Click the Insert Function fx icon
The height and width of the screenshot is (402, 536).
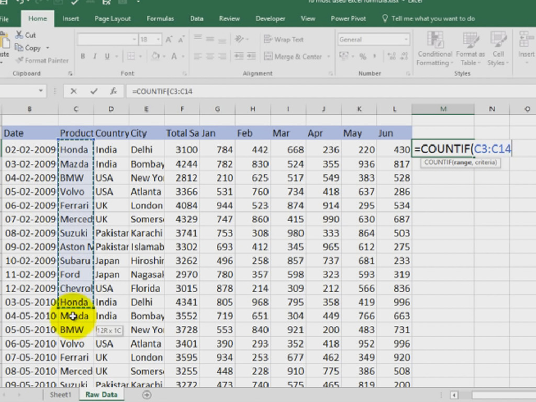[113, 91]
